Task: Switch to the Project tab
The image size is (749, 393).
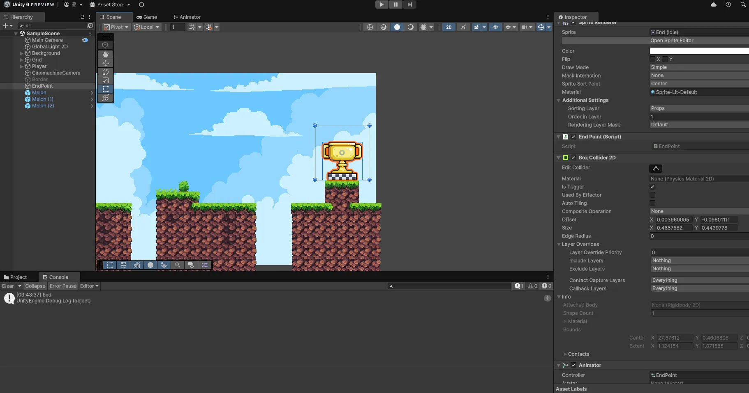Action: [x=15, y=277]
